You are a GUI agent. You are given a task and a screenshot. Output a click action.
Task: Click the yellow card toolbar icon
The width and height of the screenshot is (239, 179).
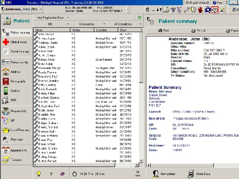click(222, 10)
